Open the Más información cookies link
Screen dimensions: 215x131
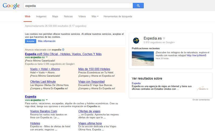coord(46,41)
